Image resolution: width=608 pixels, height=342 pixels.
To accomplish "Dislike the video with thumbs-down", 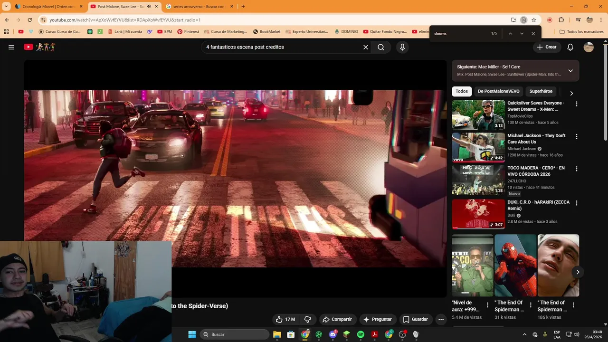I will 307,319.
